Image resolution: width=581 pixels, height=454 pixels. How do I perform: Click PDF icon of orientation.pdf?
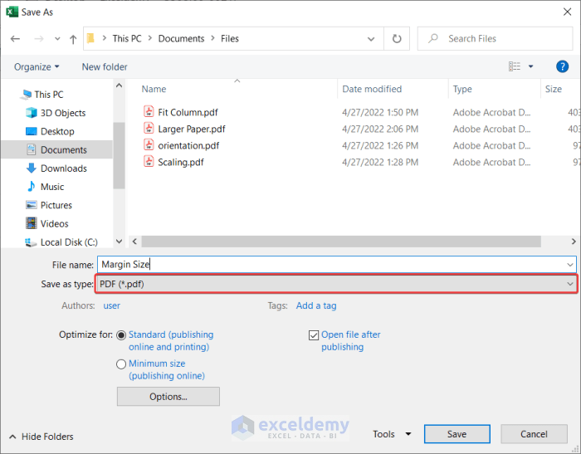pyautogui.click(x=149, y=145)
